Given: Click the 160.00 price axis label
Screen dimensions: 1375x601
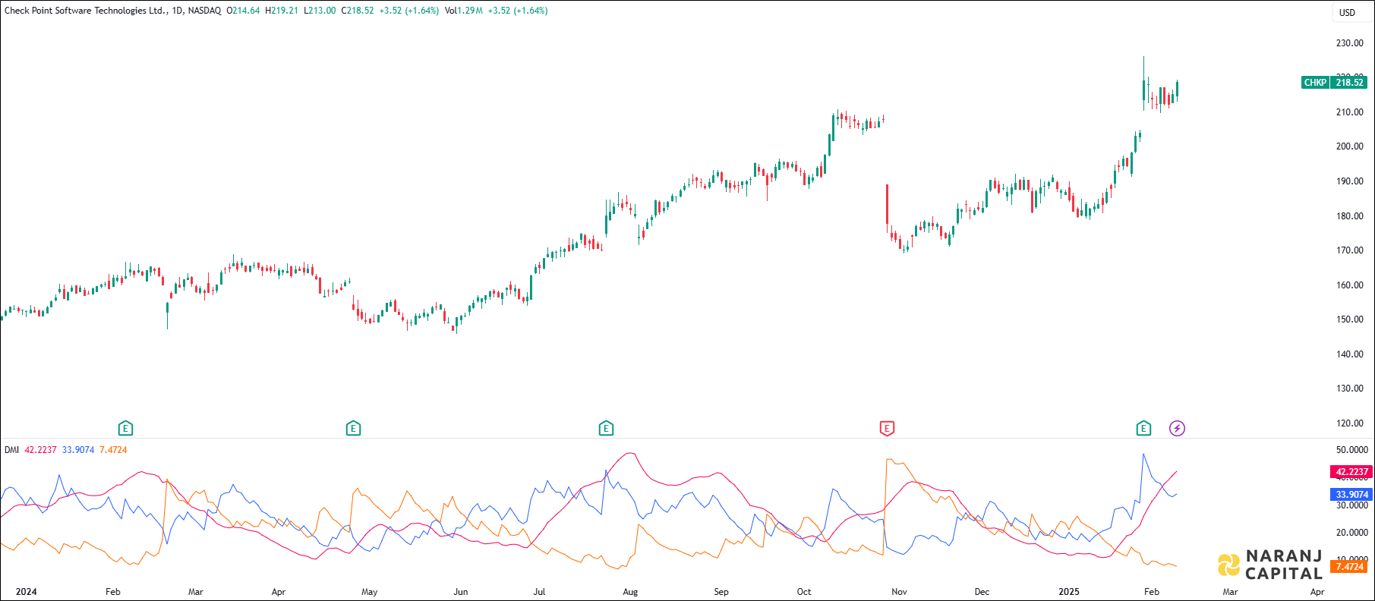Looking at the screenshot, I should click(1349, 285).
